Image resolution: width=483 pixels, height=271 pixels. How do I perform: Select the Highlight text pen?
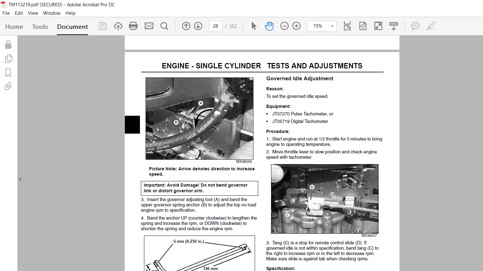[431, 26]
